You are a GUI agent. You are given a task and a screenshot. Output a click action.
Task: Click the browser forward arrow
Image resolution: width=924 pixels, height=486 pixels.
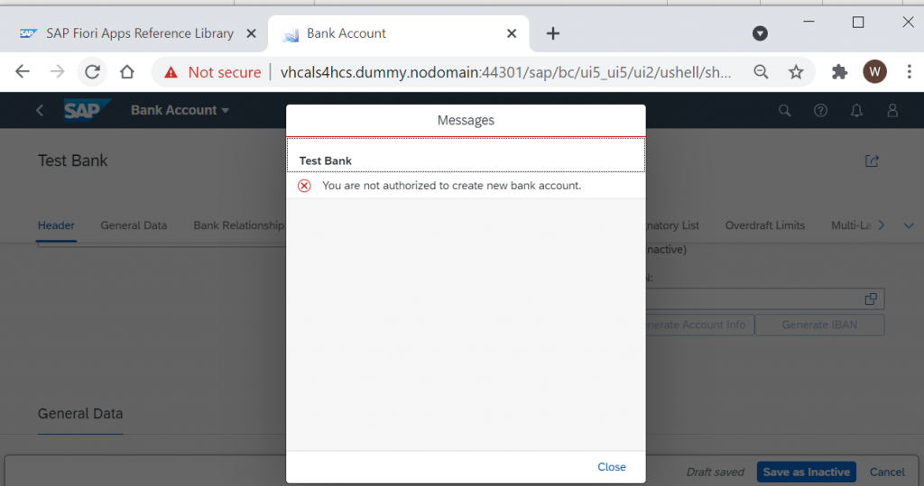[57, 72]
